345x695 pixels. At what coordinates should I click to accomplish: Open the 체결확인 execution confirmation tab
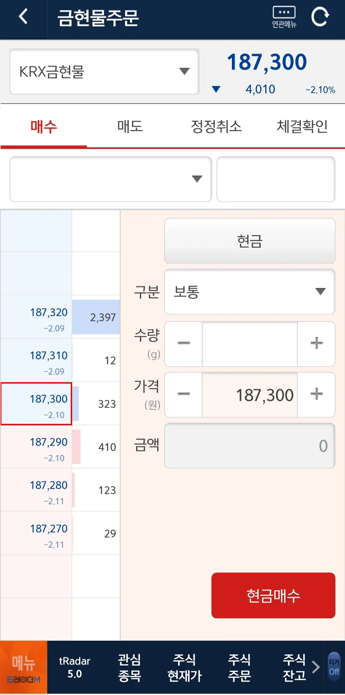302,126
